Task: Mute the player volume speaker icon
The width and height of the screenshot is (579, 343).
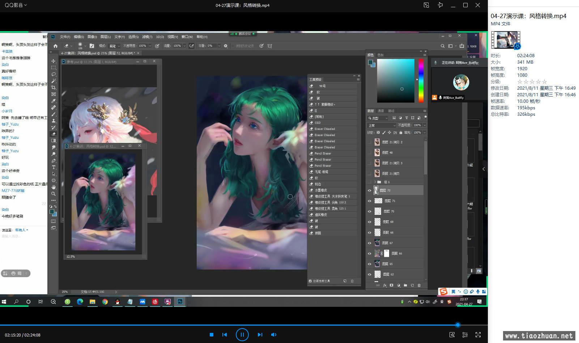Action: click(274, 335)
